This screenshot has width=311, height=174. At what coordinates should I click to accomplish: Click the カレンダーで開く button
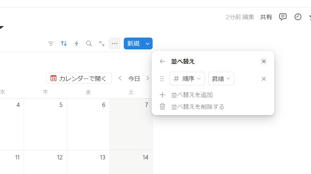[x=79, y=79]
